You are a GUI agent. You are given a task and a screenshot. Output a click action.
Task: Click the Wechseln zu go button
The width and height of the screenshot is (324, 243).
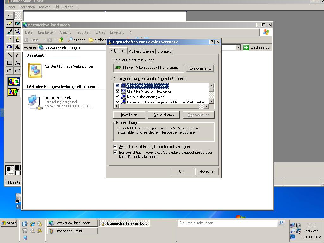point(256,47)
